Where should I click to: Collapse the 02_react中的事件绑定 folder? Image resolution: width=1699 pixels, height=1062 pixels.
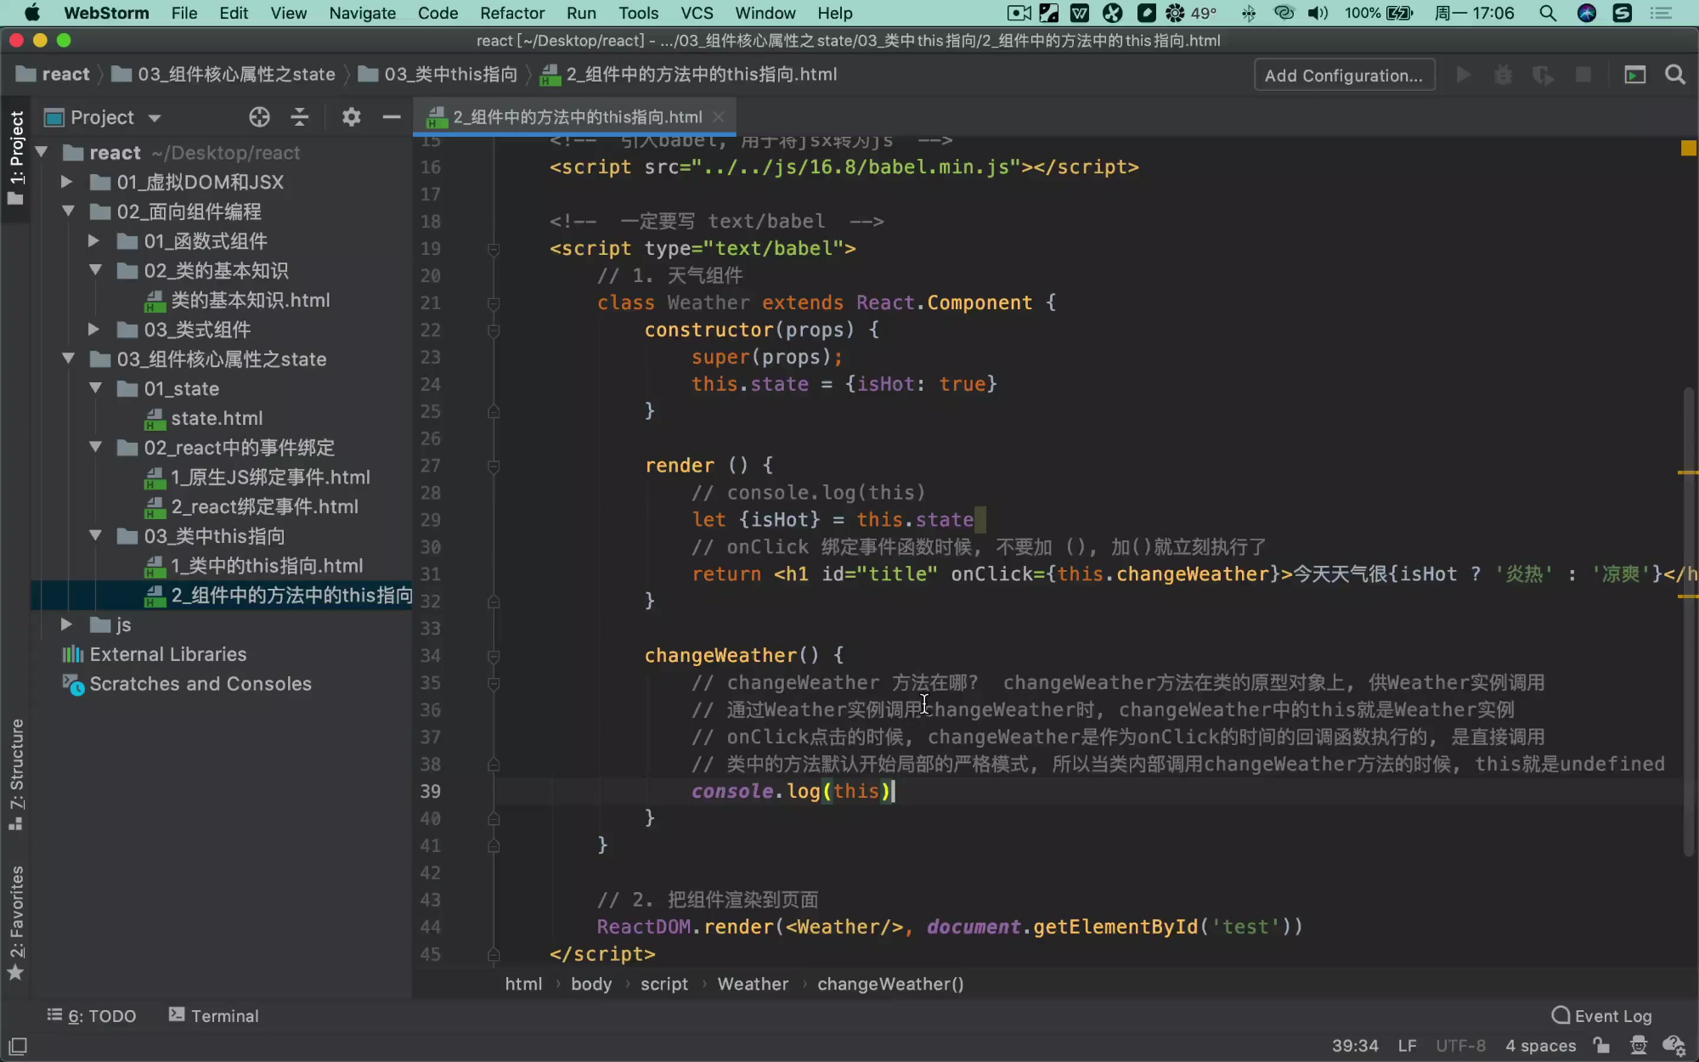click(x=95, y=448)
